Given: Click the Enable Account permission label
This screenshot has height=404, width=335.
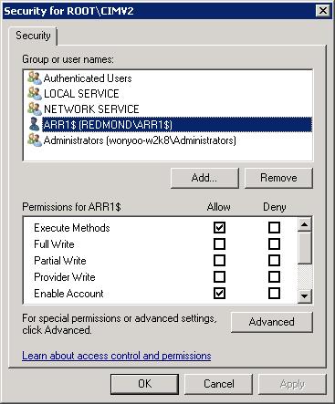Looking at the screenshot, I should click(x=68, y=294).
